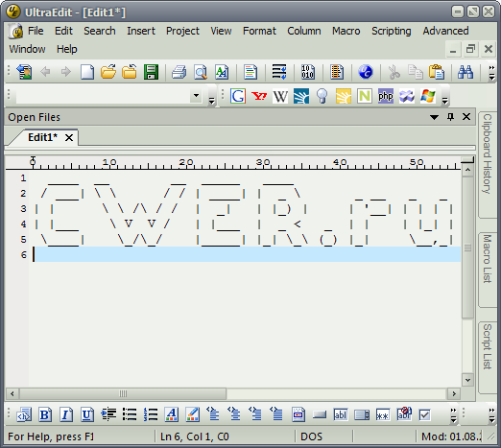Click the HTML italic tag icon
The image size is (501, 448).
click(66, 414)
